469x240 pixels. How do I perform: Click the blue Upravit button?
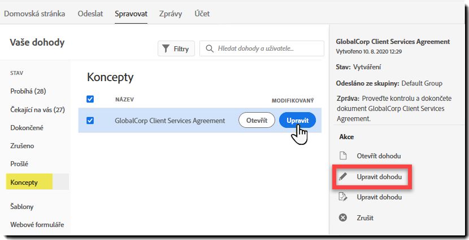point(297,121)
